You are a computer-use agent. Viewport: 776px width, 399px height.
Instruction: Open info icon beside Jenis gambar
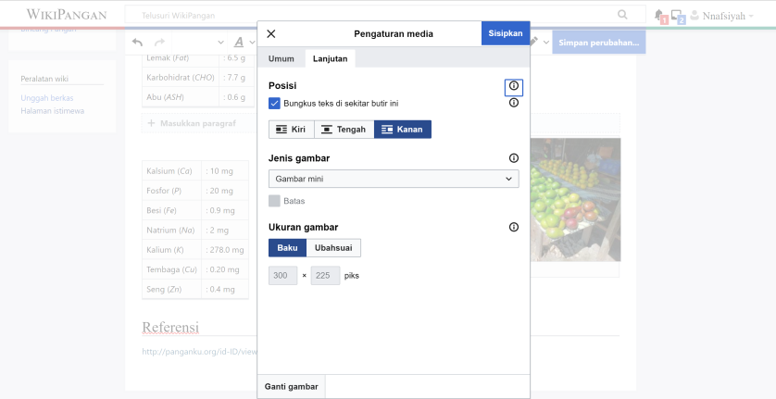tap(514, 158)
